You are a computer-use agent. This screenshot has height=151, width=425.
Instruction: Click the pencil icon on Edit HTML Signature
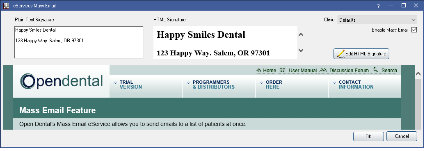coord(340,54)
